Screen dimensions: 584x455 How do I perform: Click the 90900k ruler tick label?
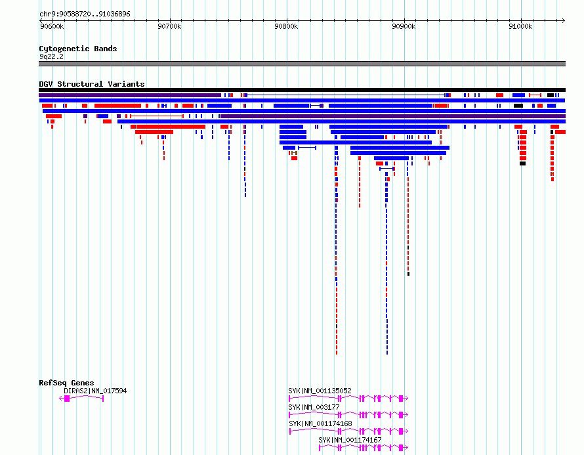(404, 26)
